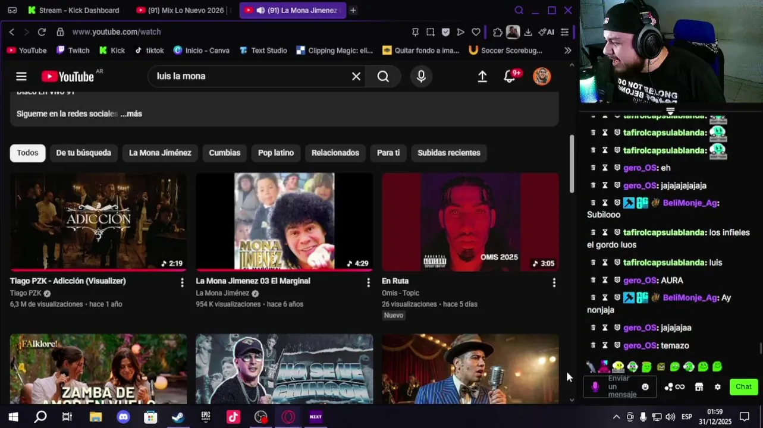This screenshot has height=428, width=763.
Task: Open the 'Omis - Topic' channel link
Action: click(x=400, y=293)
